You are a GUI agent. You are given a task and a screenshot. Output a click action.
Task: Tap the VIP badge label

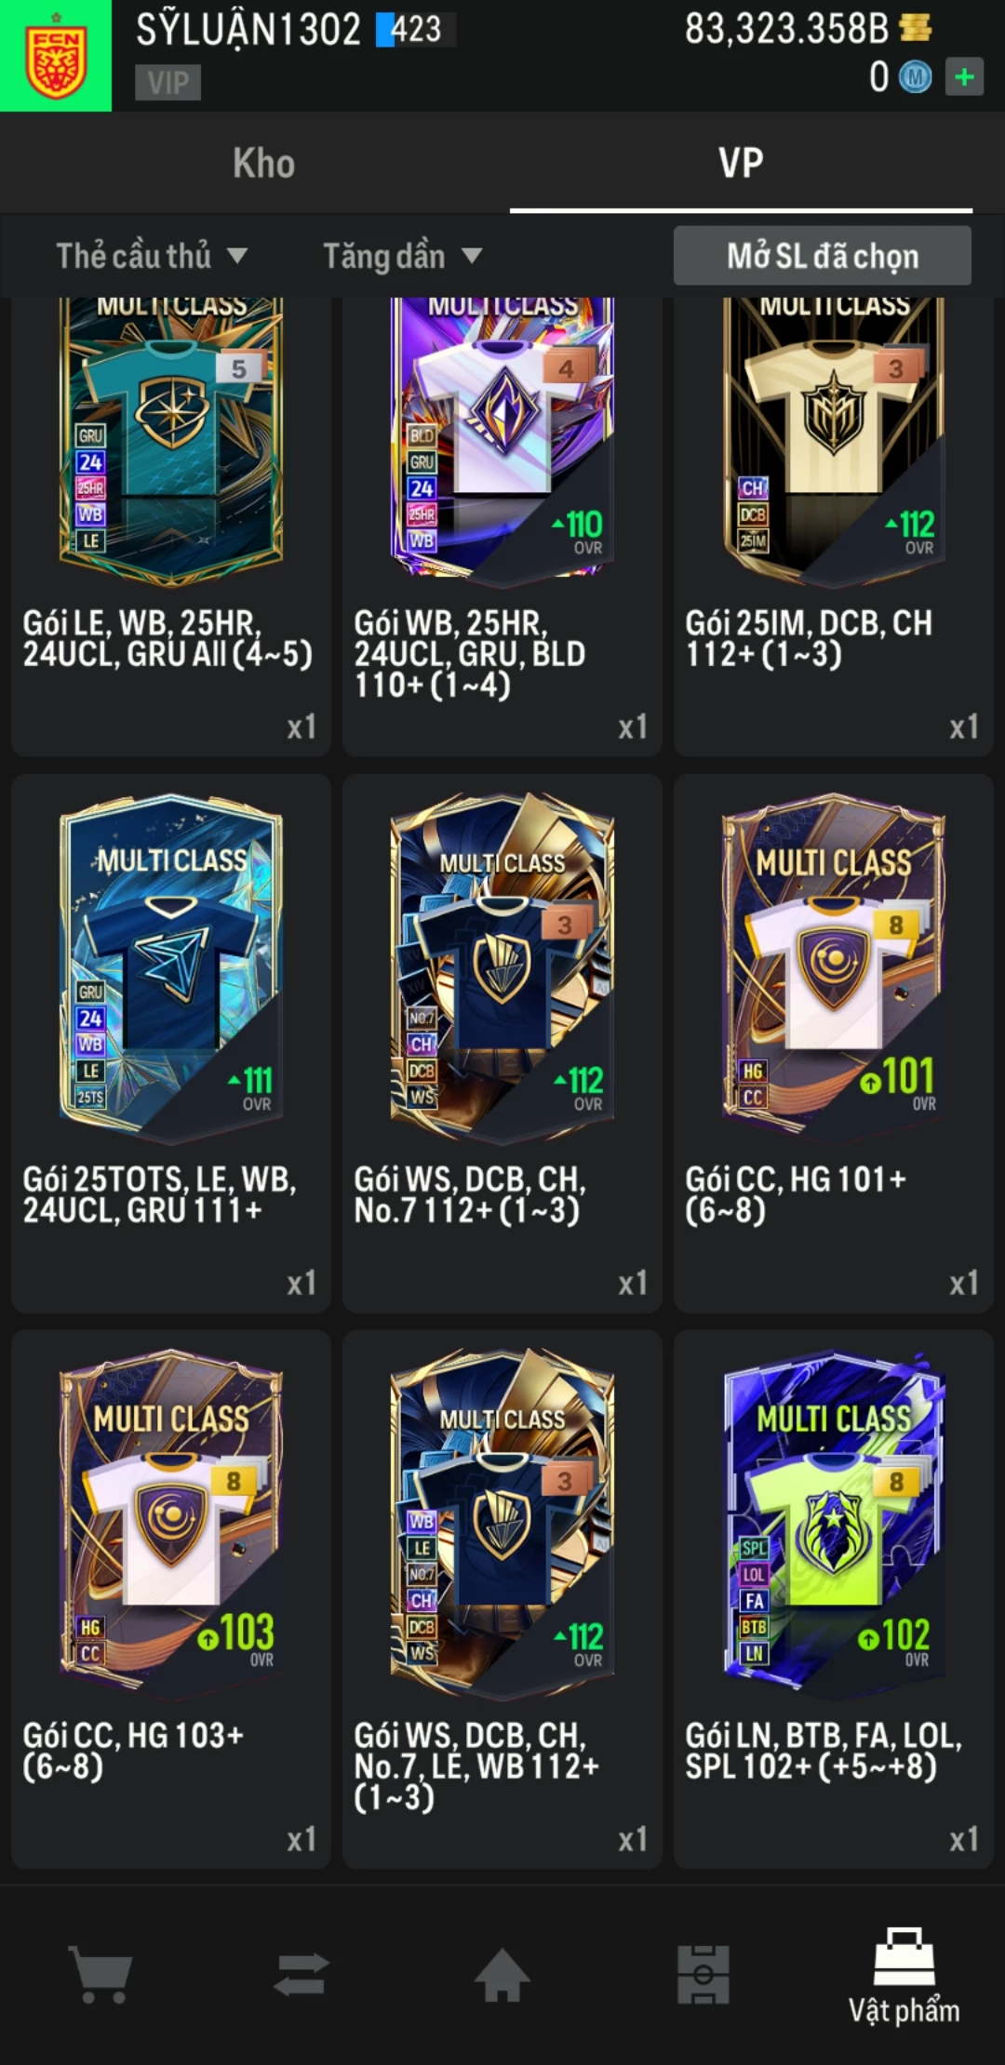click(168, 83)
